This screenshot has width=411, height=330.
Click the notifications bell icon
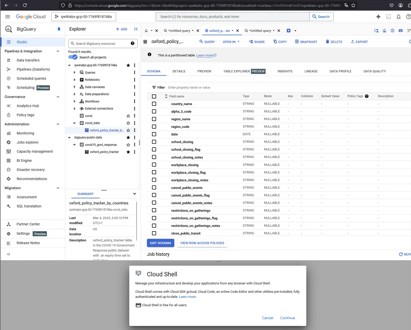click(x=399, y=17)
